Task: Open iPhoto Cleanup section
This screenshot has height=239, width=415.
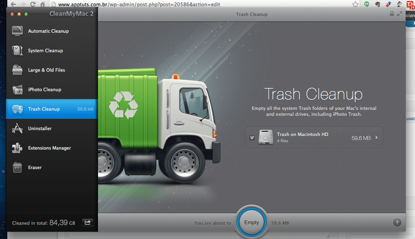Action: (52, 89)
